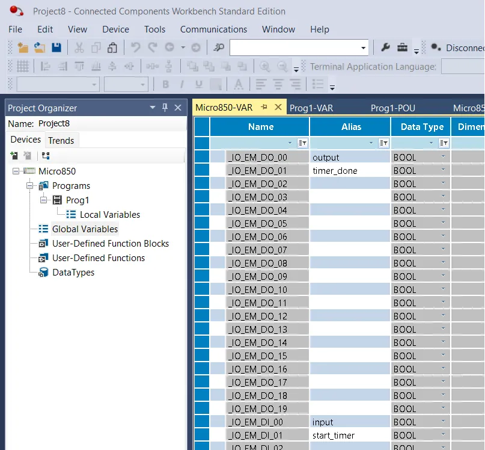485x450 pixels.
Task: Toggle Underline formatting button
Action: point(199,84)
